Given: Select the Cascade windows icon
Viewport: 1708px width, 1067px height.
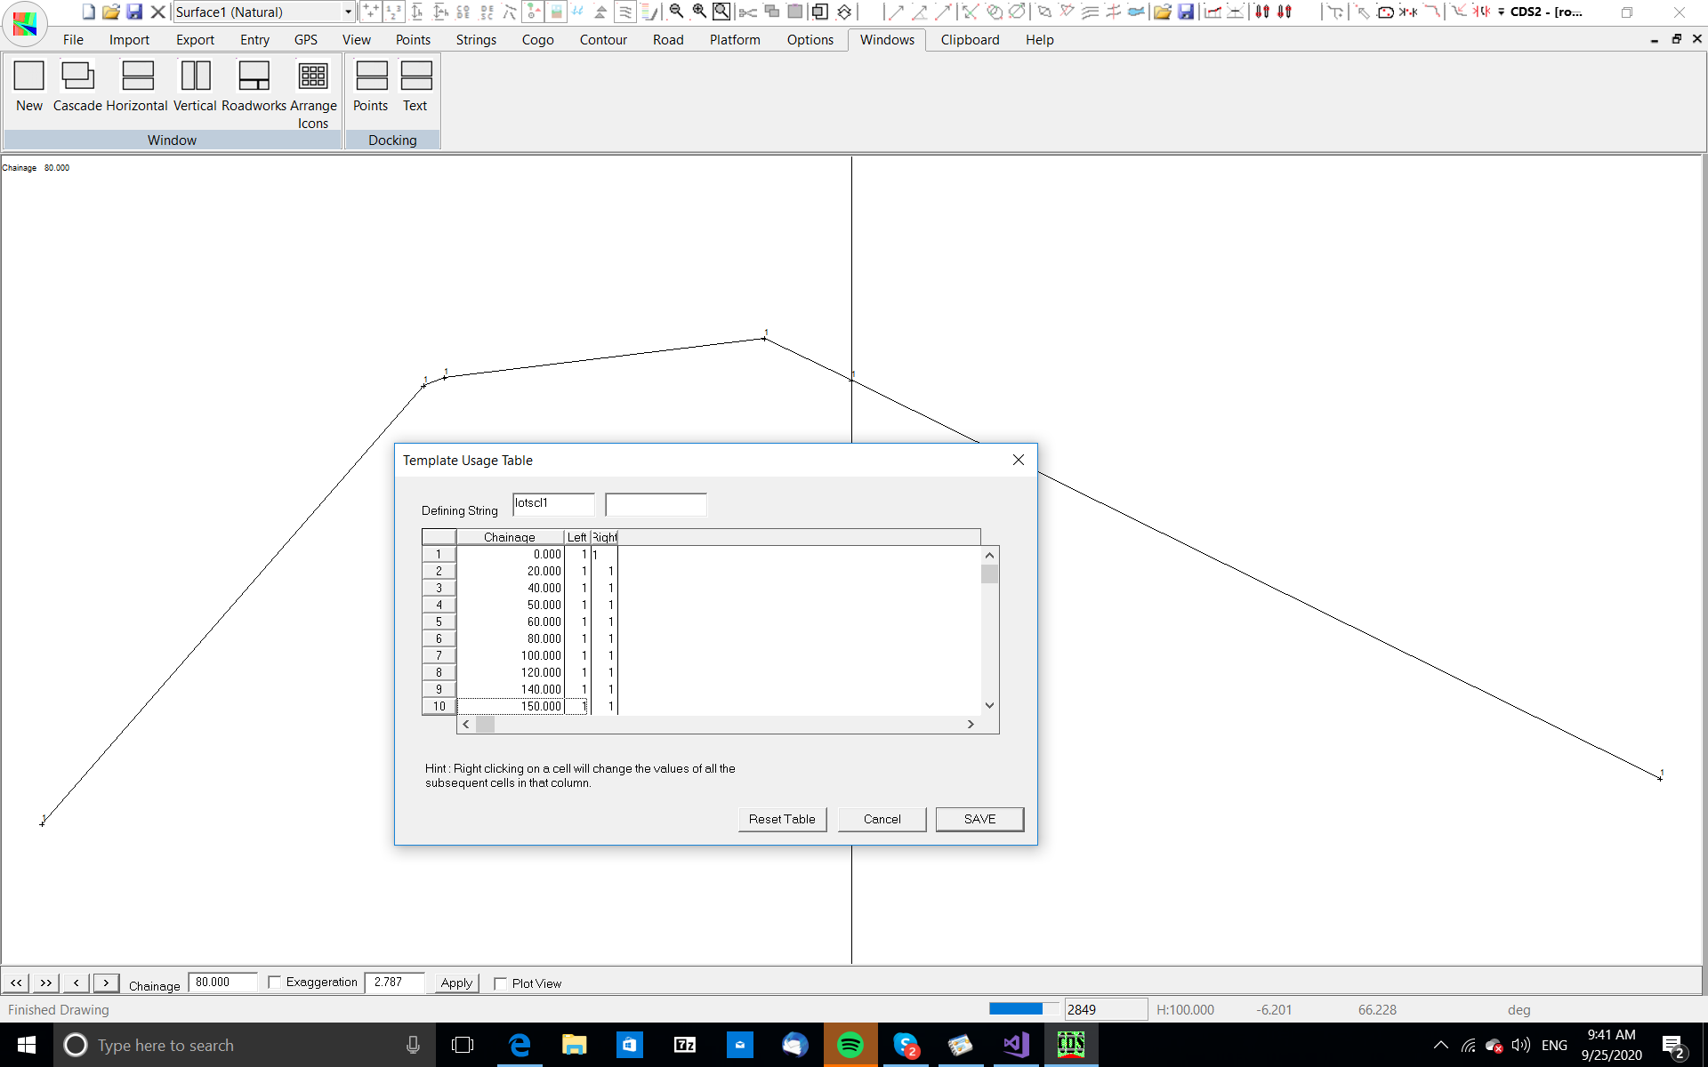Looking at the screenshot, I should click(77, 76).
